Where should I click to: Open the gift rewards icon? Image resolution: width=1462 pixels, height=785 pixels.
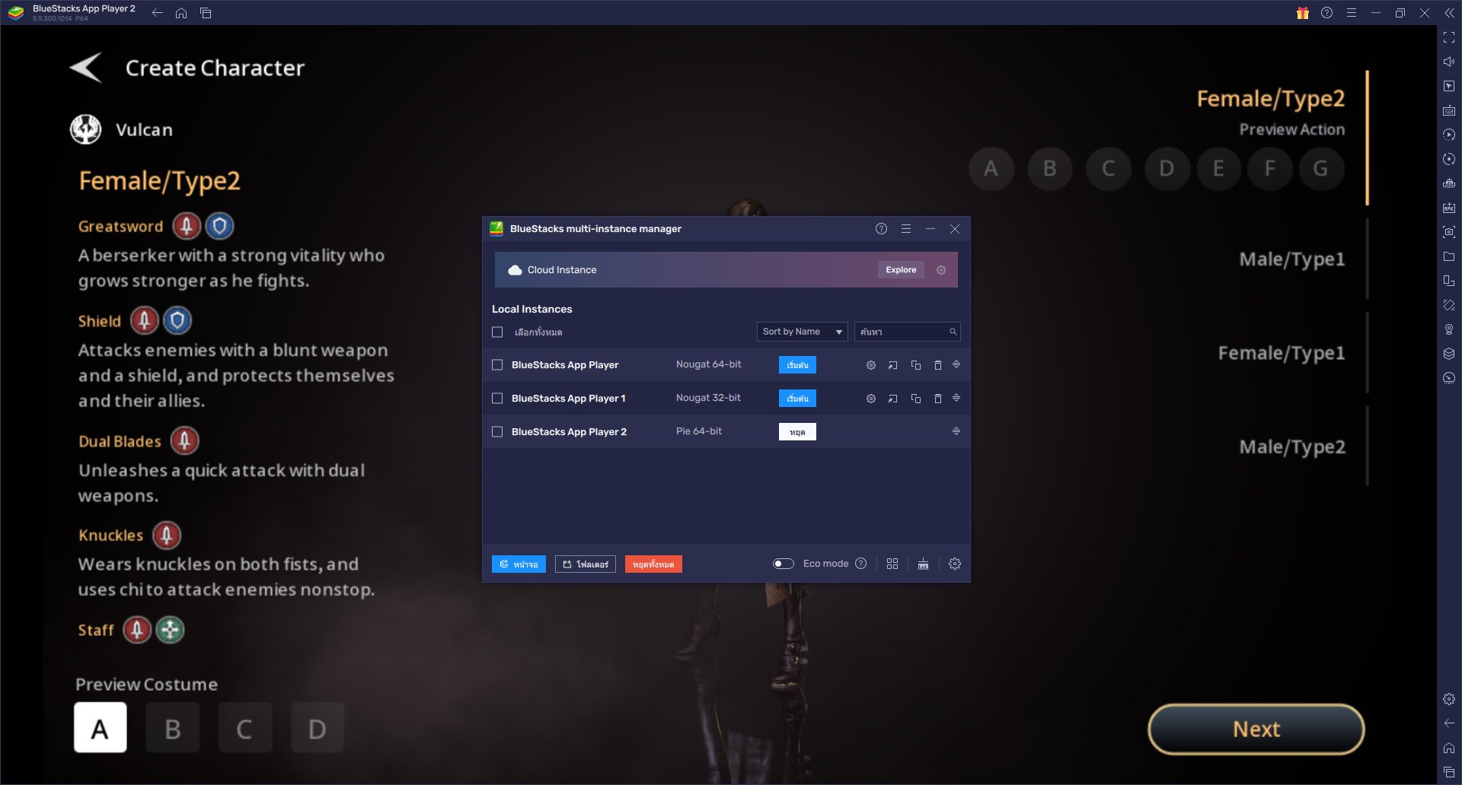[x=1303, y=13]
